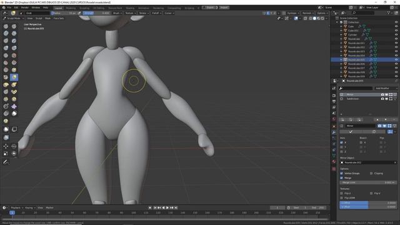
Task: Play the animation in the timeline
Action: 167,208
